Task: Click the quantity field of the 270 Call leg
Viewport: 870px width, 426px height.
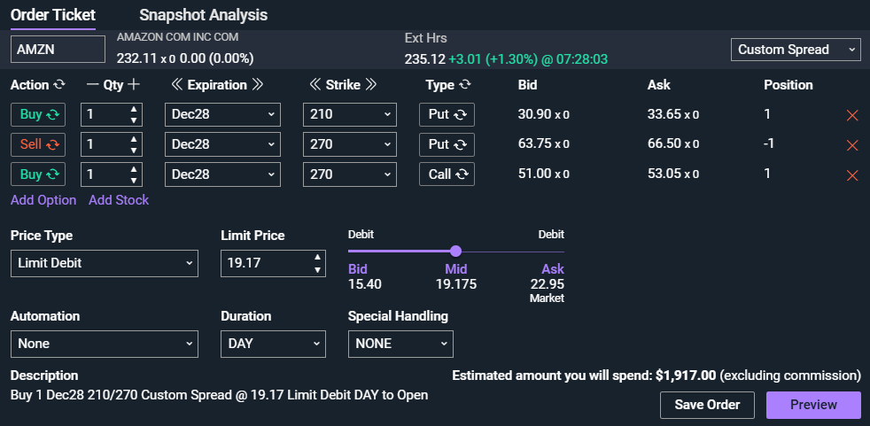Action: pos(112,174)
